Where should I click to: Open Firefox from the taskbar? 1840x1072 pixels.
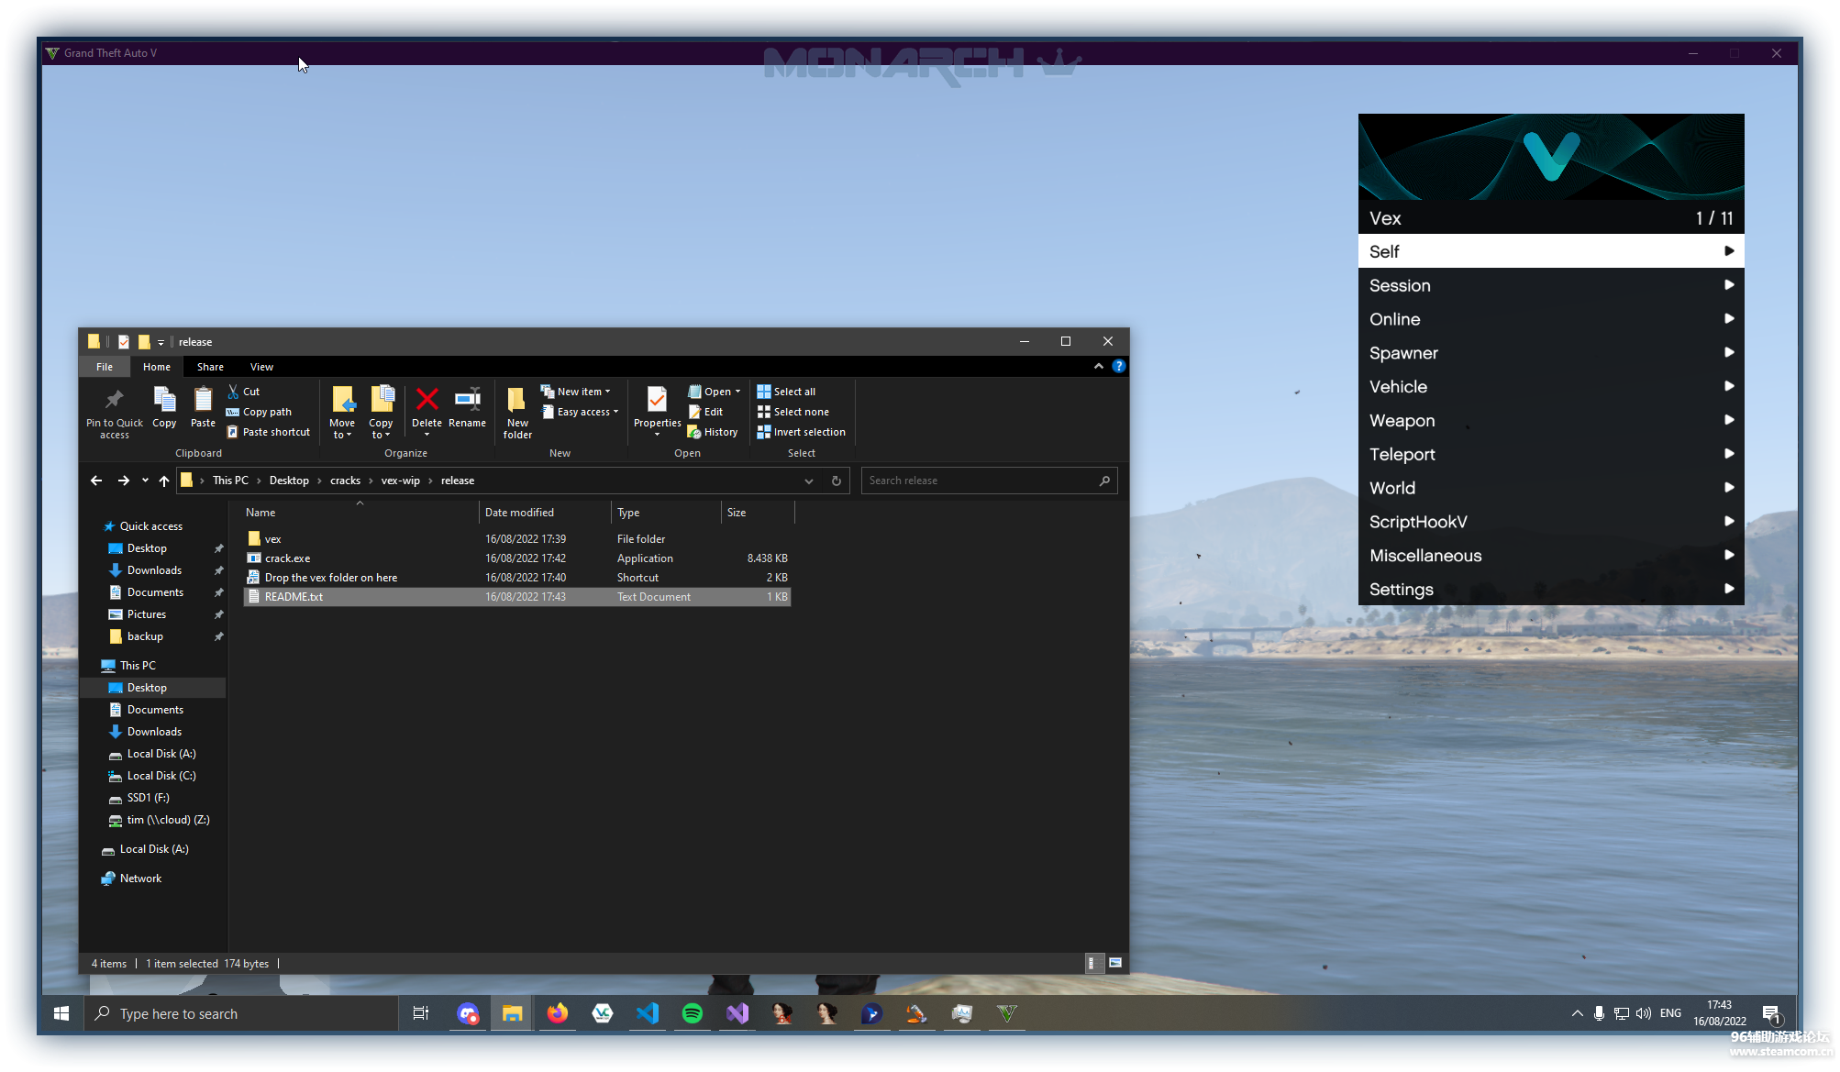[x=558, y=1013]
